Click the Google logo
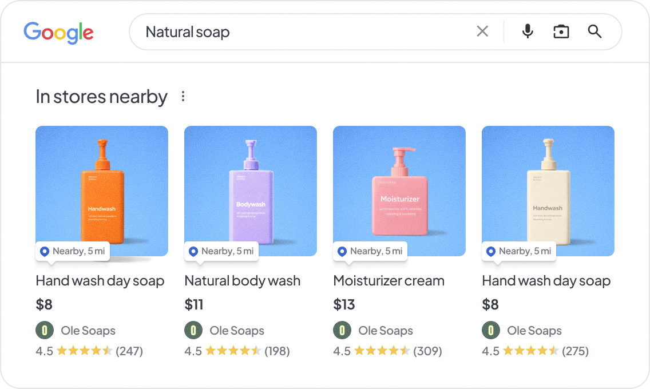The image size is (650, 389). pyautogui.click(x=58, y=32)
